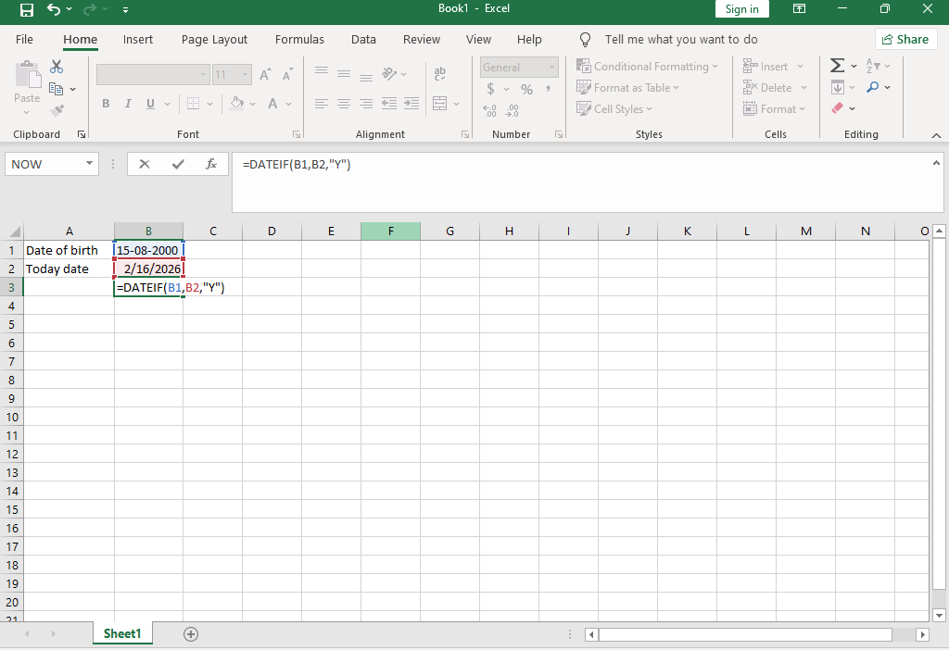Expand the Name Box dropdown
Screen dimensions: 949x650
pyautogui.click(x=90, y=164)
